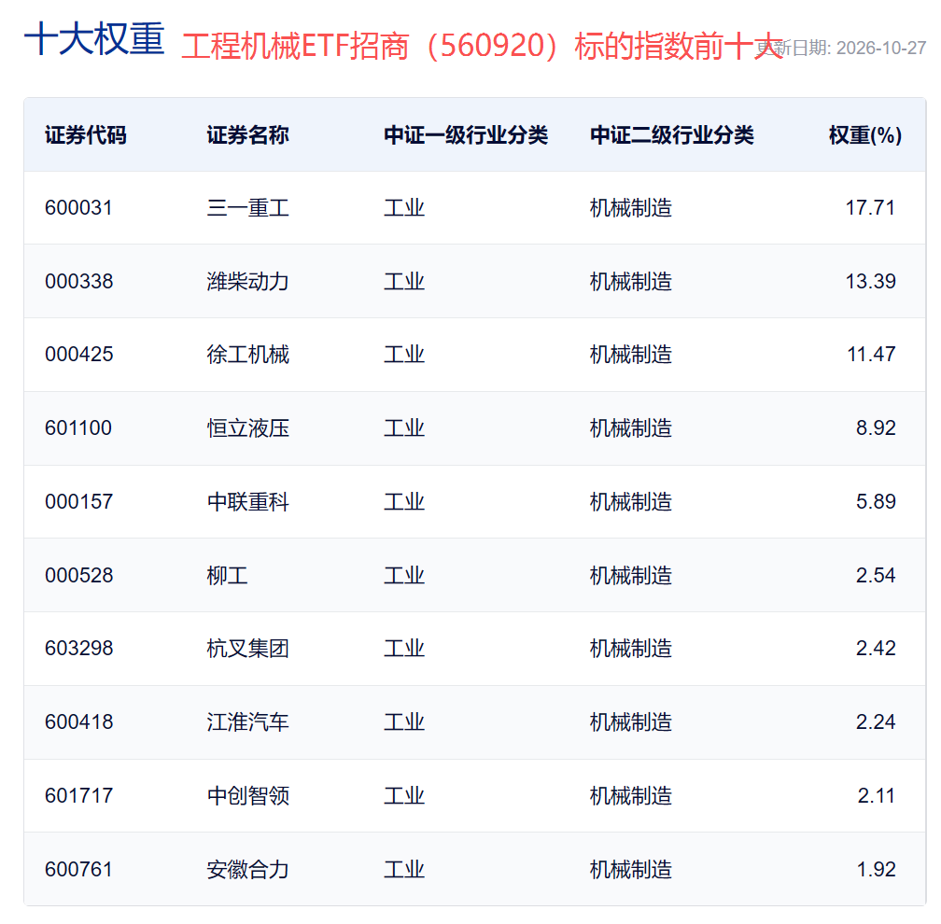The width and height of the screenshot is (941, 924).
Task: Select the stock name 江淮汽车
Action: point(248,721)
